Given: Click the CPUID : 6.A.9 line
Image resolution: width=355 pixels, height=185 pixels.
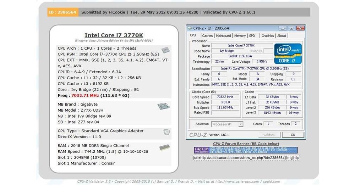Looking at the screenshot, I should pyautogui.click(x=89, y=72).
